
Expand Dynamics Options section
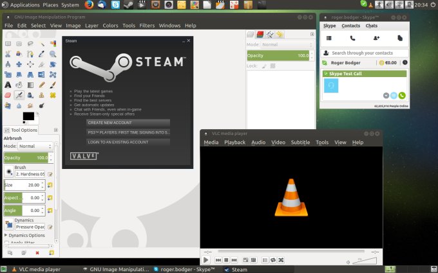pyautogui.click(x=6, y=235)
